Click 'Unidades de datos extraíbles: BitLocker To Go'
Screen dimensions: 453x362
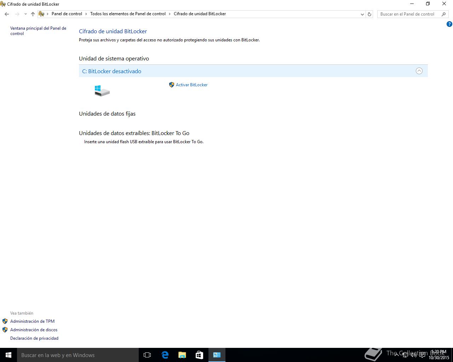[134, 133]
